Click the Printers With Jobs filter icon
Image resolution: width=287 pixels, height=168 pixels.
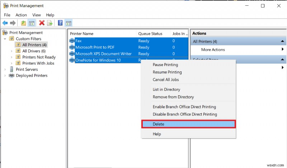point(18,63)
